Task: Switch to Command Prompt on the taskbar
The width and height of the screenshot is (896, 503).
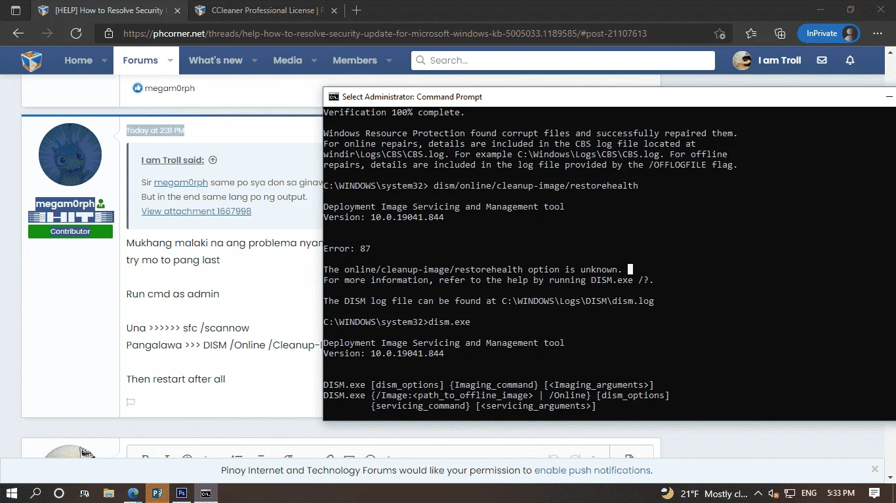Action: (206, 493)
